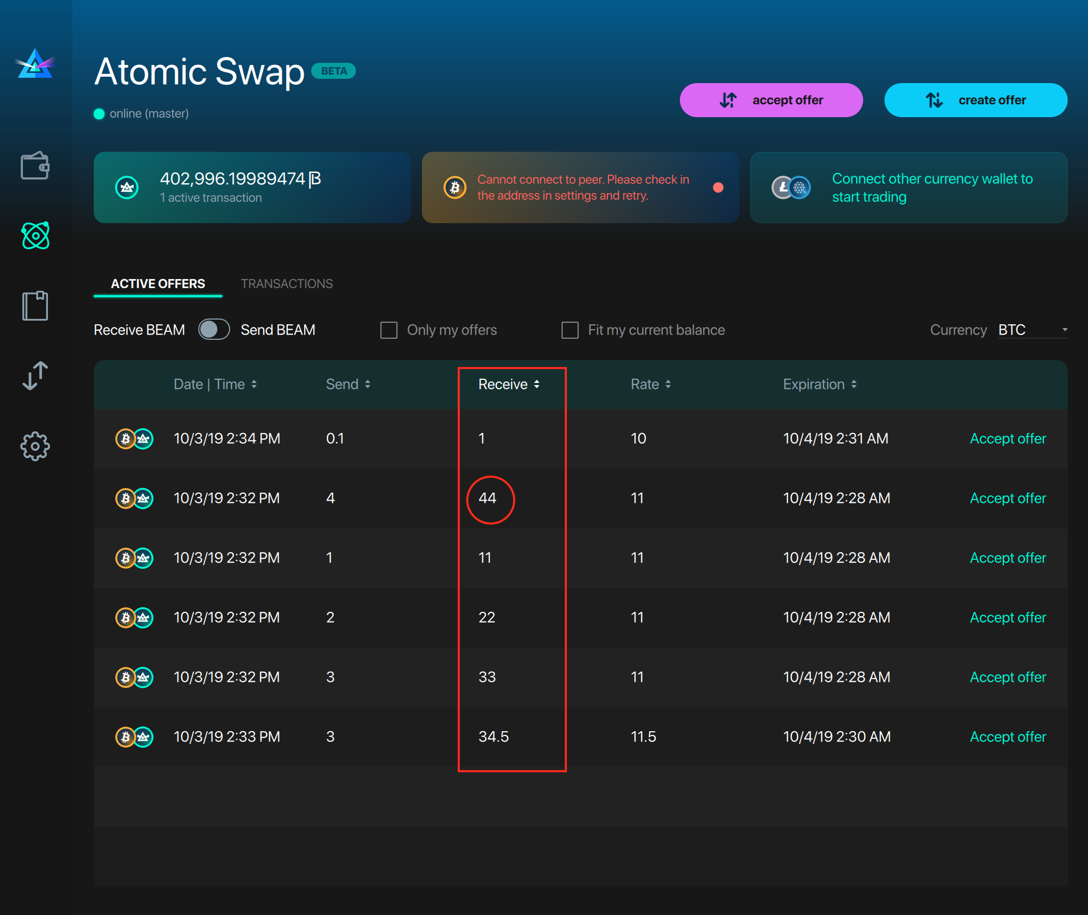This screenshot has height=915, width=1088.
Task: Click the BETA badge next to title
Action: pyautogui.click(x=334, y=71)
